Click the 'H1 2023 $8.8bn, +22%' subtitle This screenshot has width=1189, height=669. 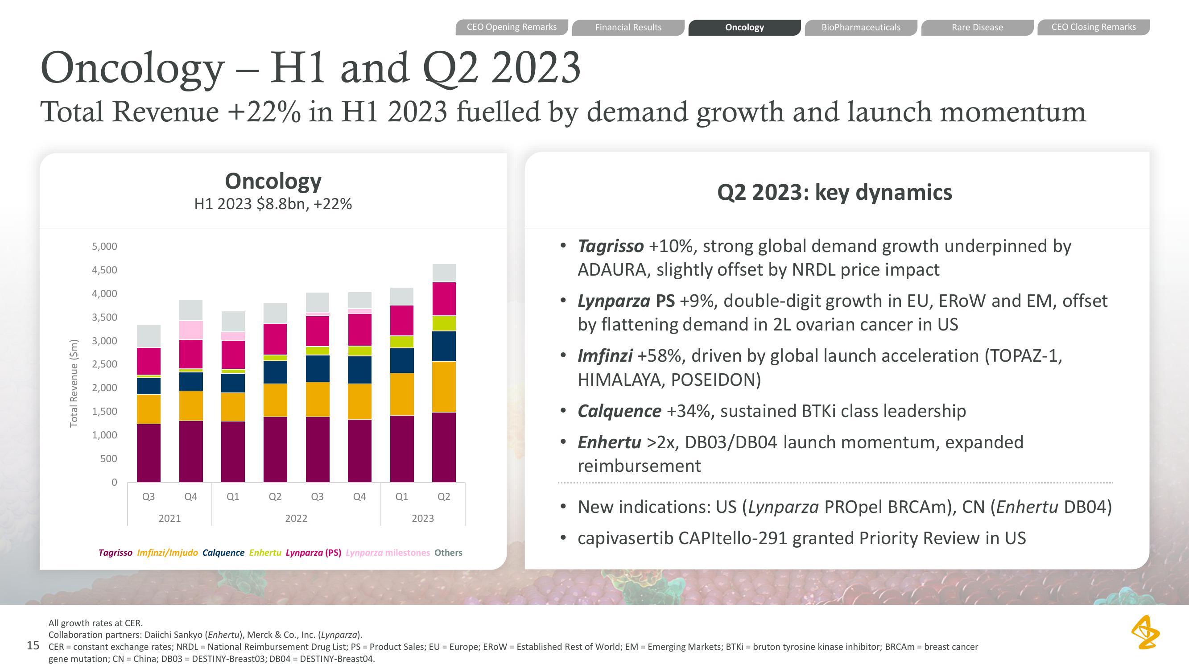[273, 204]
